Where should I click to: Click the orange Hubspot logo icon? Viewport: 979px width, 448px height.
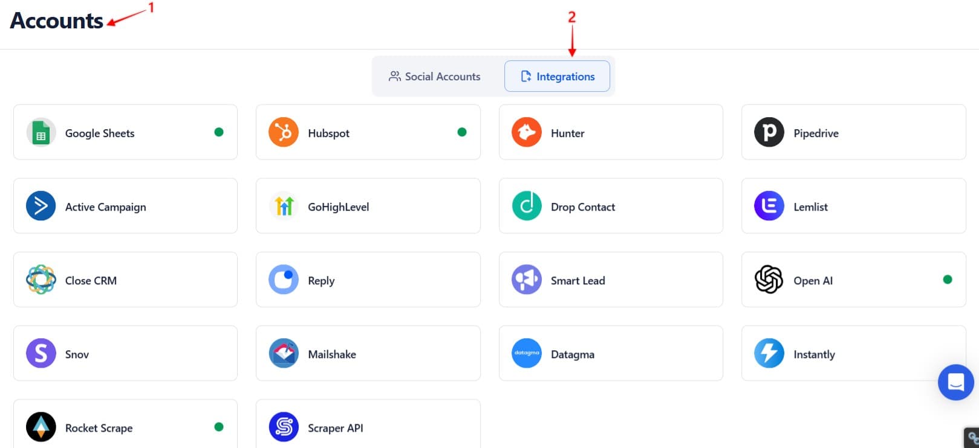284,133
